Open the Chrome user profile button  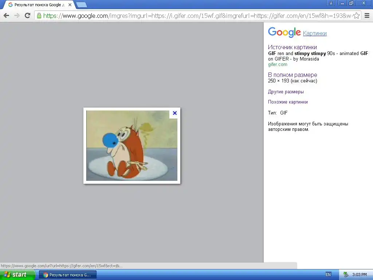(x=331, y=3)
